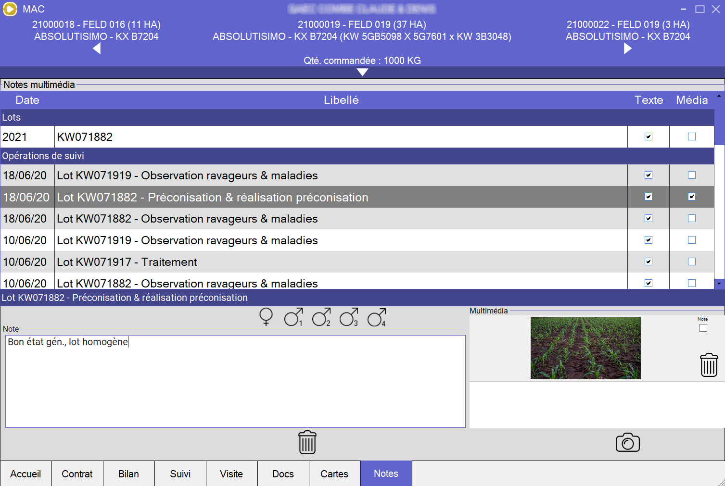Click the Date column header

pos(27,100)
